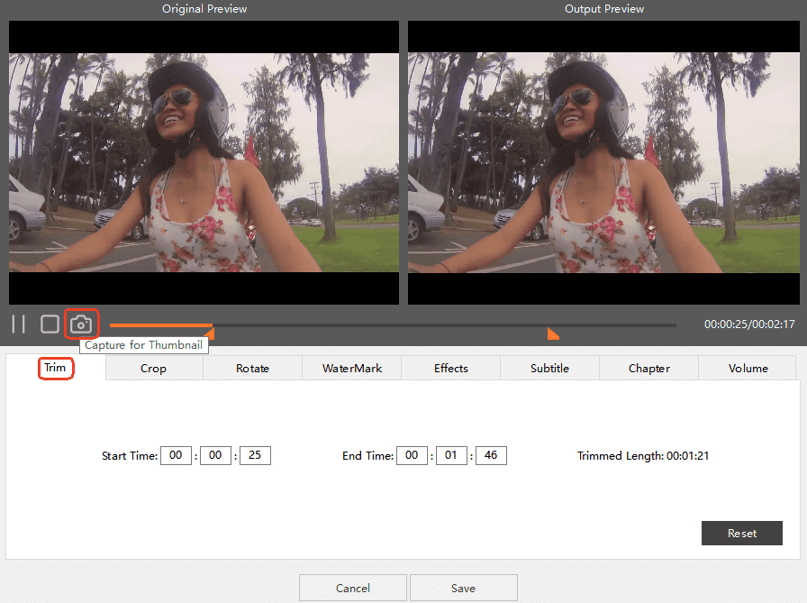Stop the video preview

pyautogui.click(x=50, y=324)
